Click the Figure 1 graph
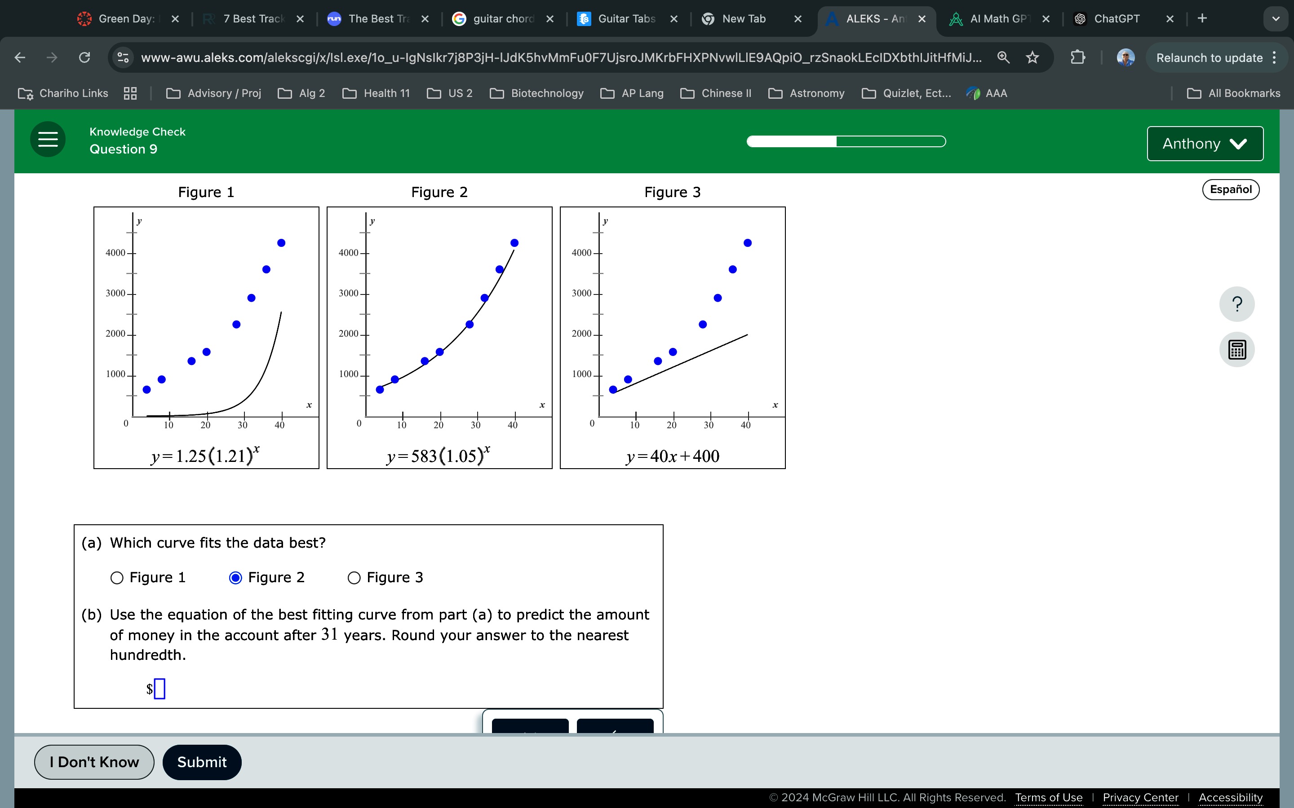The width and height of the screenshot is (1294, 808). point(206,338)
